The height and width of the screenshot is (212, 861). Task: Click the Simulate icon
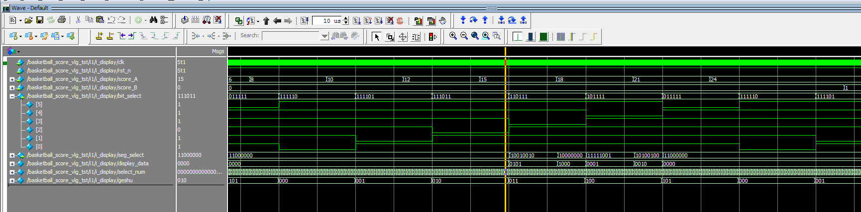pyautogui.click(x=207, y=20)
